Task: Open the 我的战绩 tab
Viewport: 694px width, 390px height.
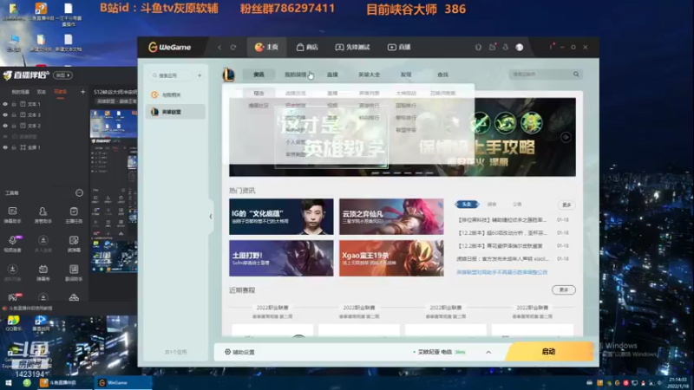Action: (x=295, y=75)
